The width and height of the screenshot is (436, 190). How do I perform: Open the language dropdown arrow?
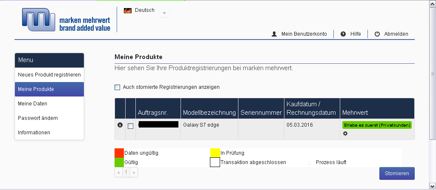click(x=164, y=13)
